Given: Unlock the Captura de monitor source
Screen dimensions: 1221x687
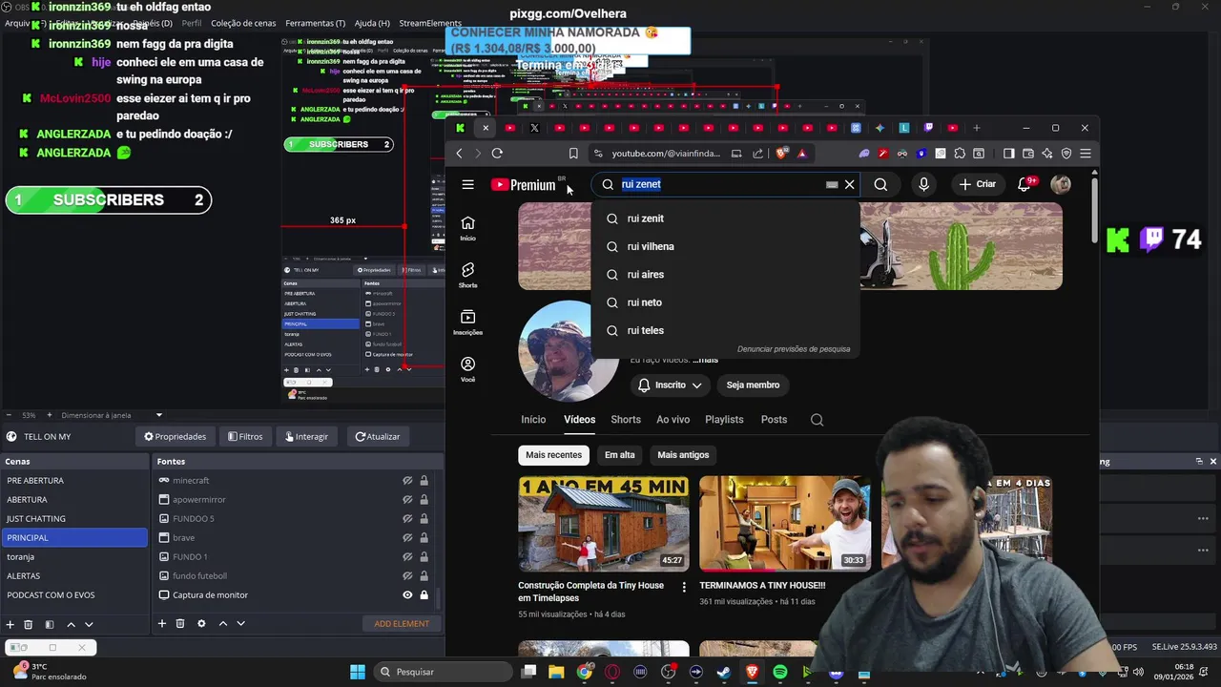Looking at the screenshot, I should 424,595.
